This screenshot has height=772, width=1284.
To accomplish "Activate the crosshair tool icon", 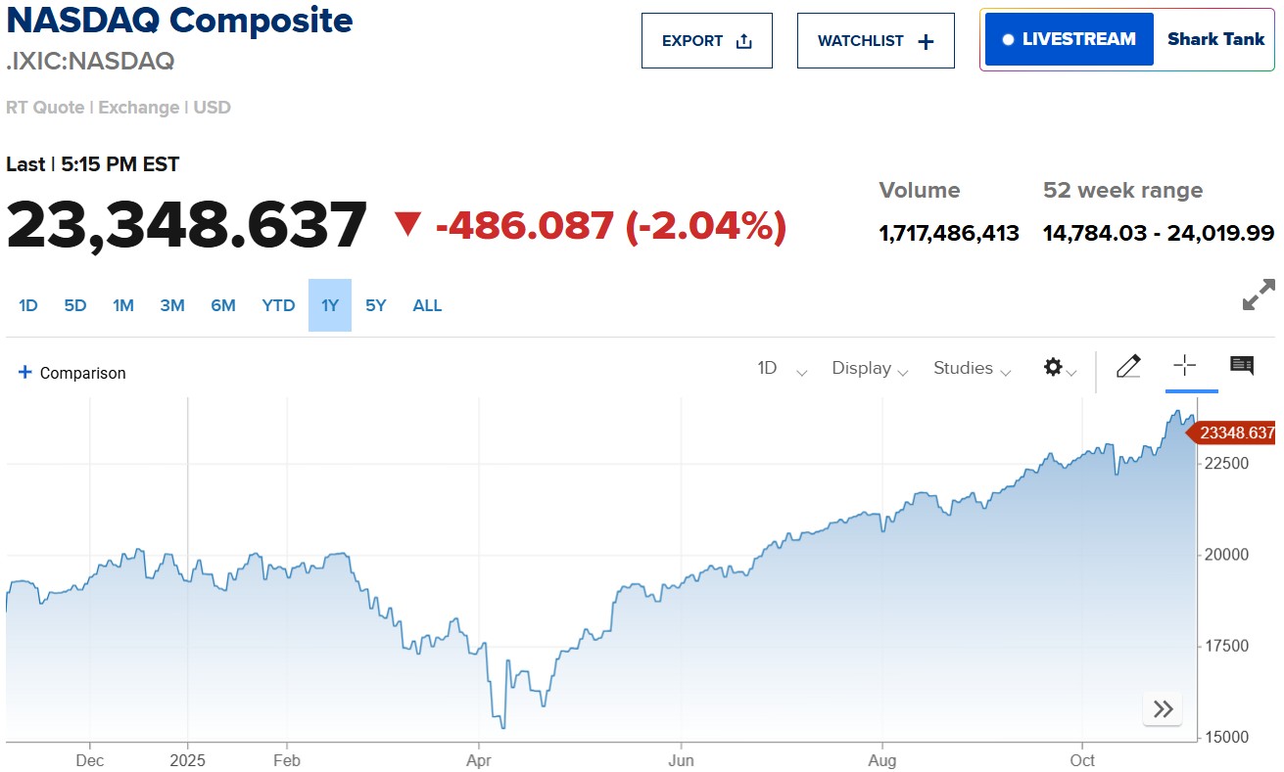I will (1185, 366).
